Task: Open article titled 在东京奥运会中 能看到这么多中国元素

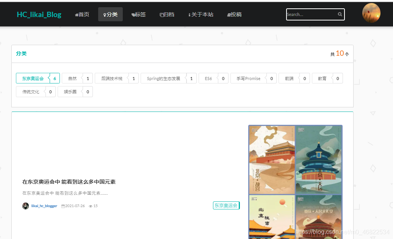Action: [69, 182]
